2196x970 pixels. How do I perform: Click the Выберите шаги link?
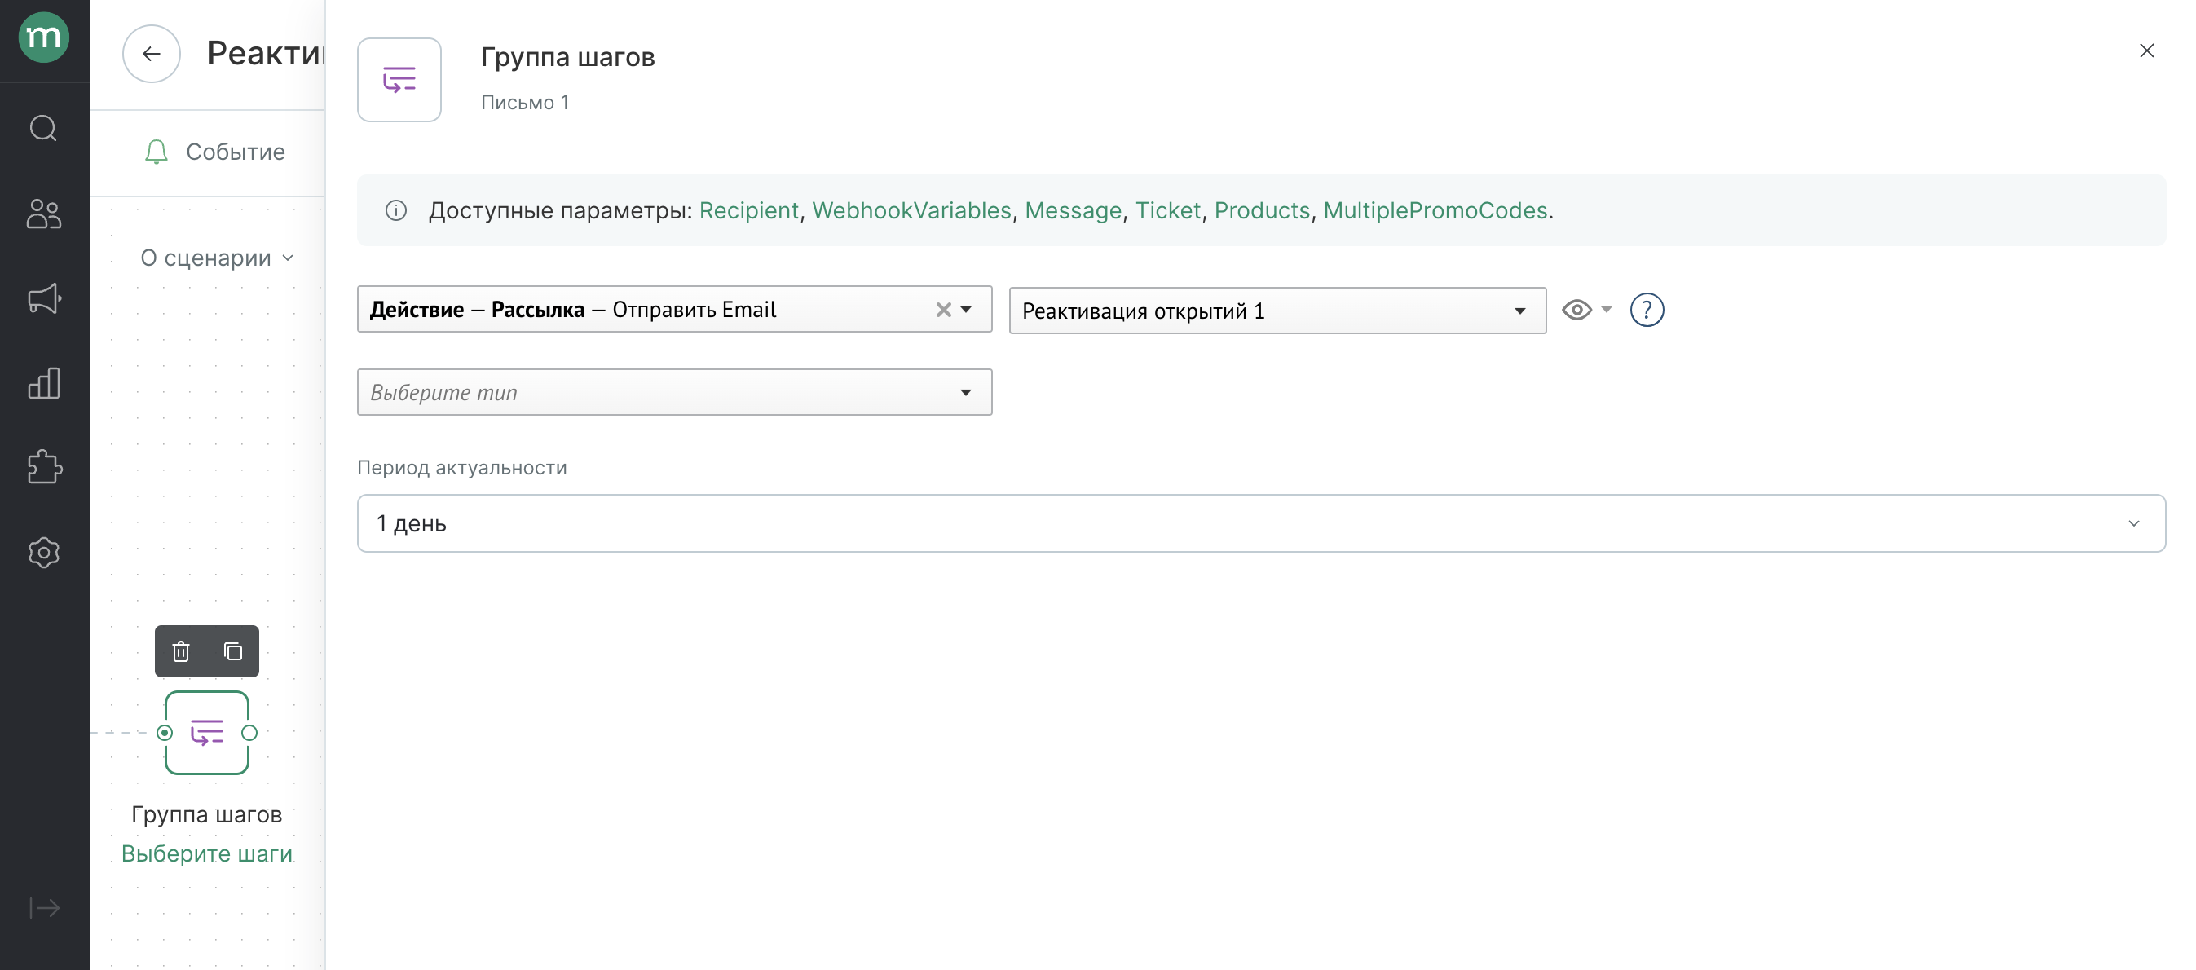pyautogui.click(x=206, y=853)
